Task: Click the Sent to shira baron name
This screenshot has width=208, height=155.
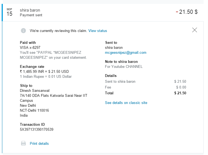Action: coord(114,47)
